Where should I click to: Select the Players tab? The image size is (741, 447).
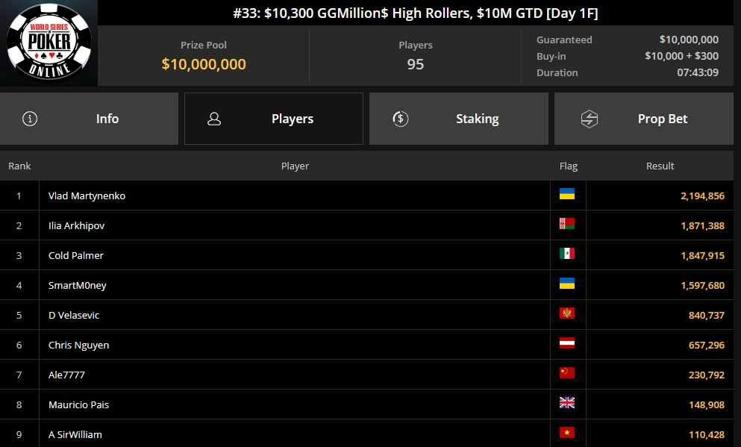point(274,119)
